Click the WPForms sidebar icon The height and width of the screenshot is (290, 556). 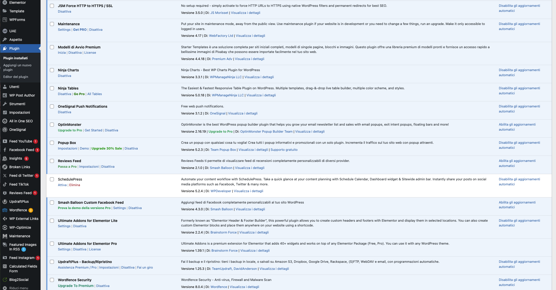tap(5, 20)
